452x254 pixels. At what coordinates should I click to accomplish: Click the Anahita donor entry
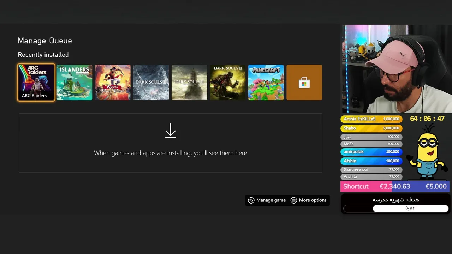tap(371, 177)
